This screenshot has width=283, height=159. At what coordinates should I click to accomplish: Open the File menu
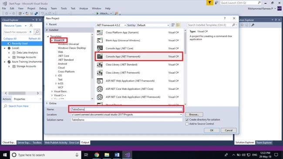(4, 8)
